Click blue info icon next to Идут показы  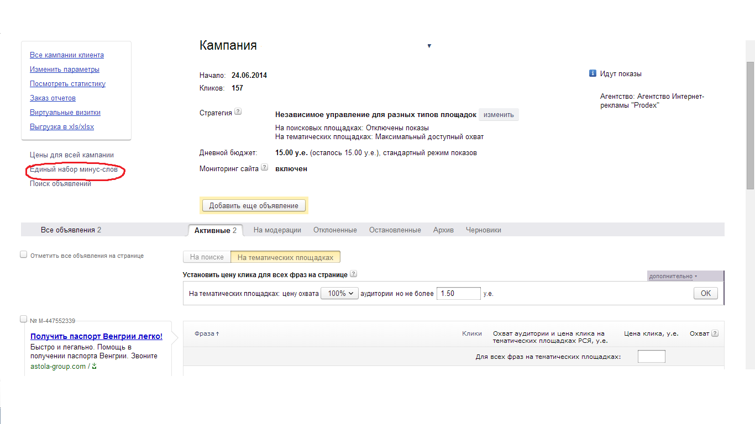(593, 73)
